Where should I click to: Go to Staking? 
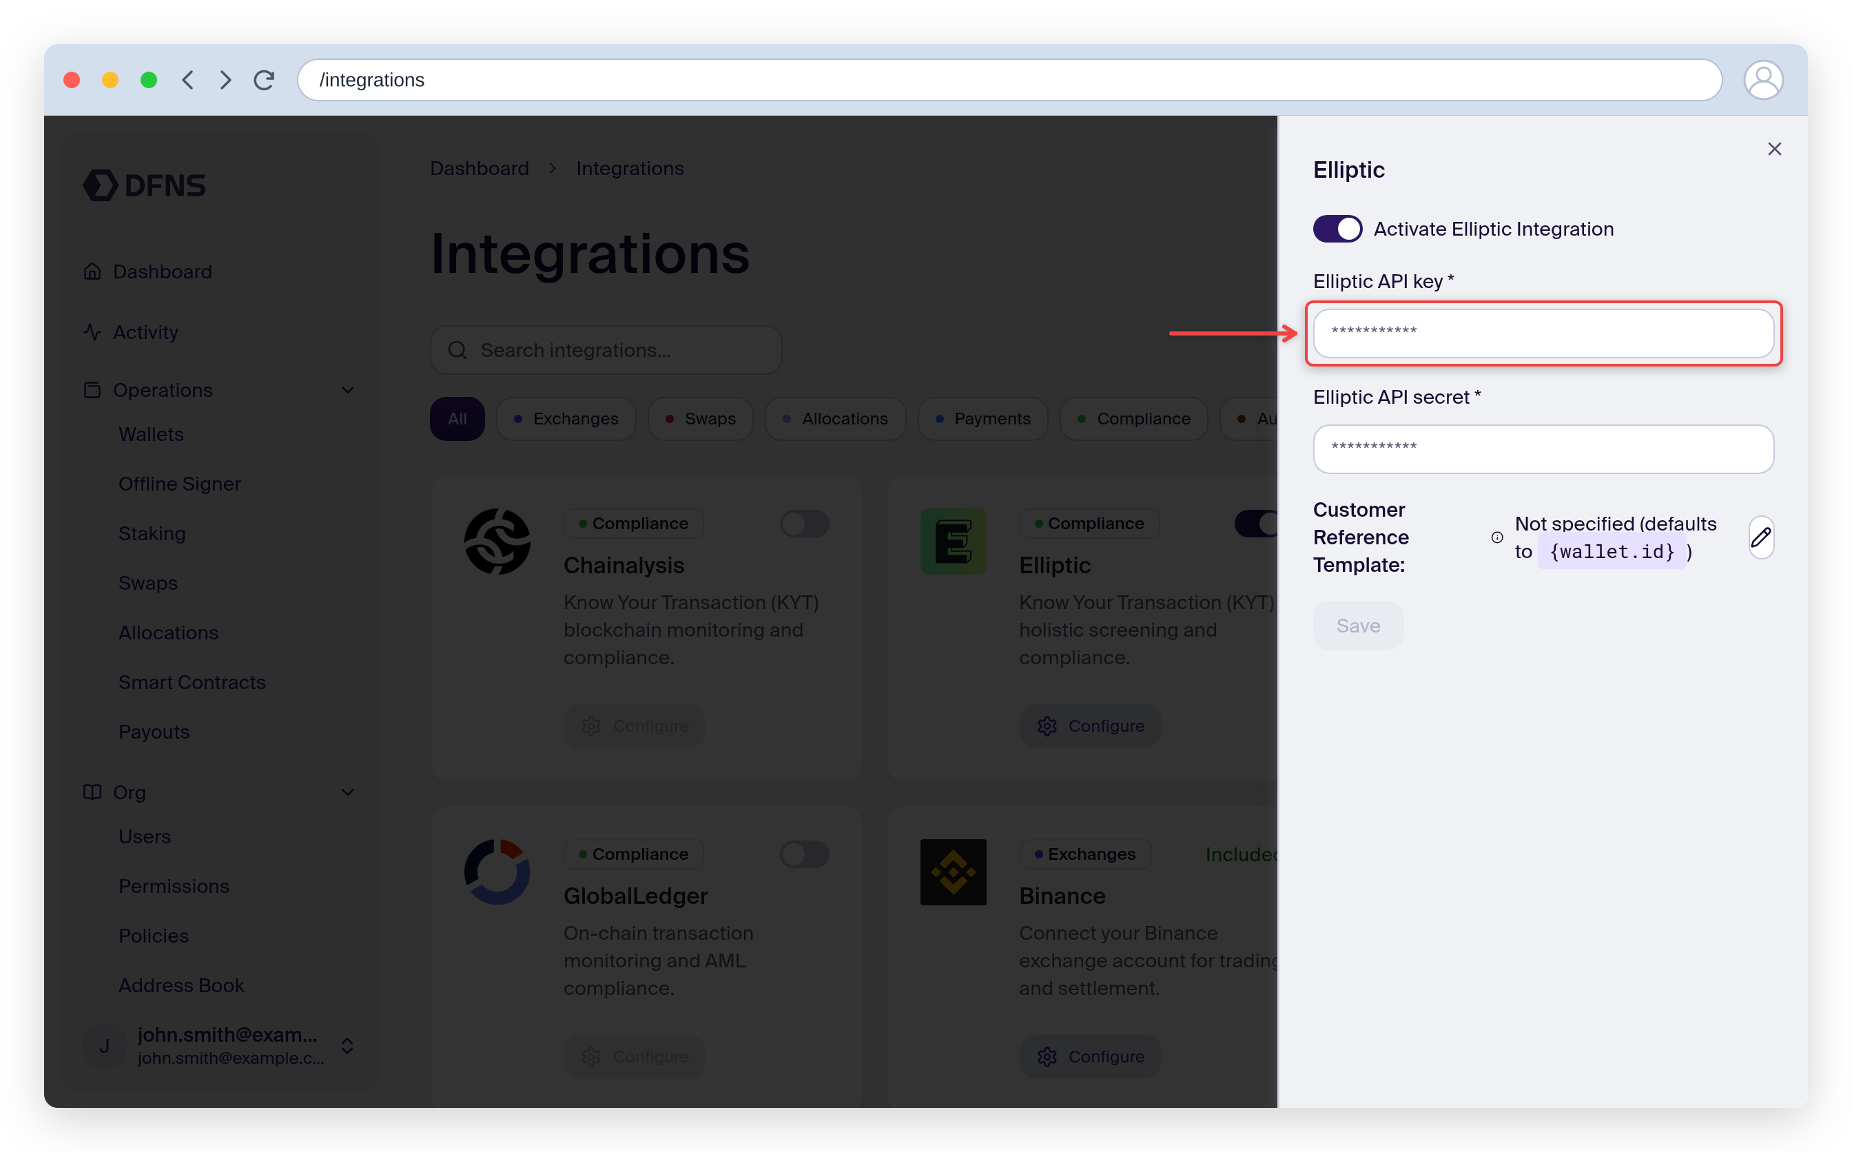point(152,533)
